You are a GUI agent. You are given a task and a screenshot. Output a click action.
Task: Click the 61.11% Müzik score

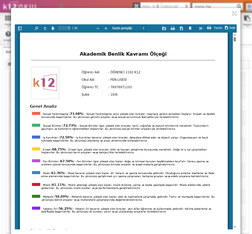coord(59,185)
